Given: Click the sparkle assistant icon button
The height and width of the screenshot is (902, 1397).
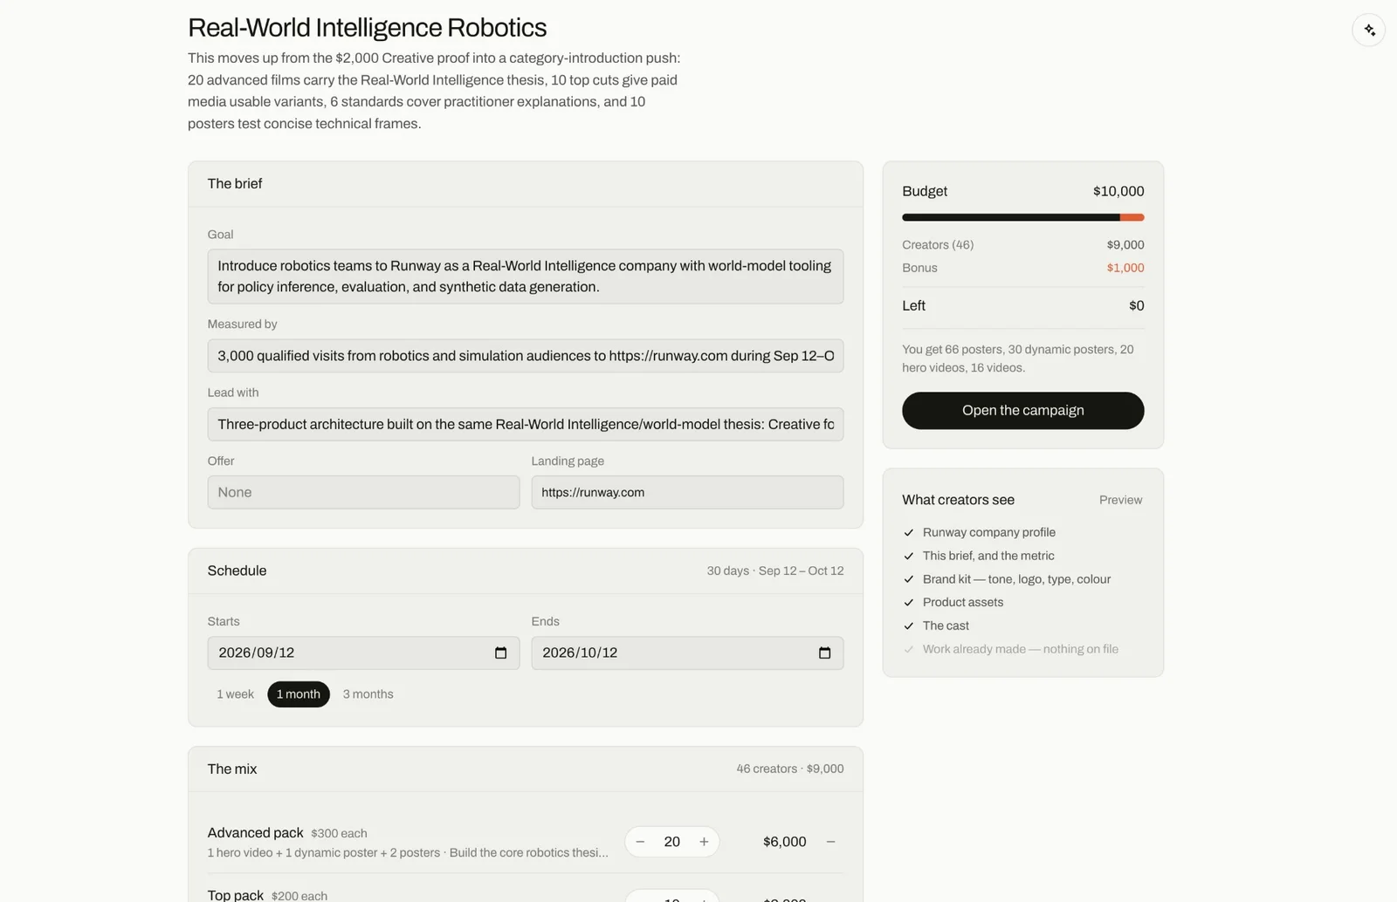Looking at the screenshot, I should click(1368, 31).
